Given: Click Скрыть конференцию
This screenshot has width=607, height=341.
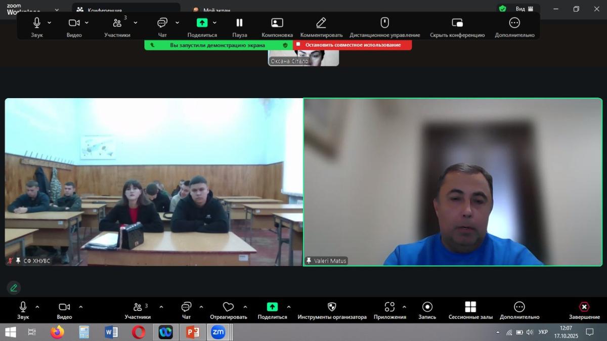Looking at the screenshot, I should (x=457, y=26).
